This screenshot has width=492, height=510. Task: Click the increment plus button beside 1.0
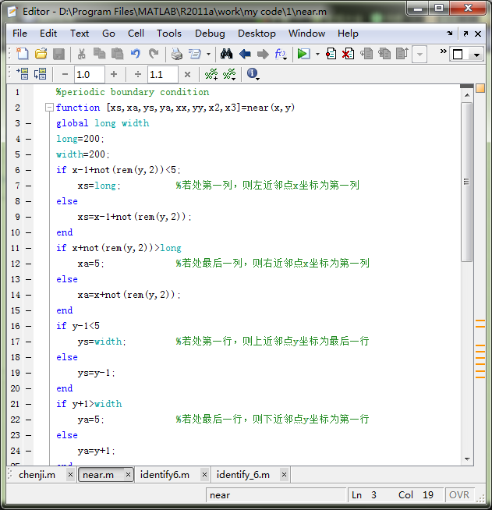114,74
